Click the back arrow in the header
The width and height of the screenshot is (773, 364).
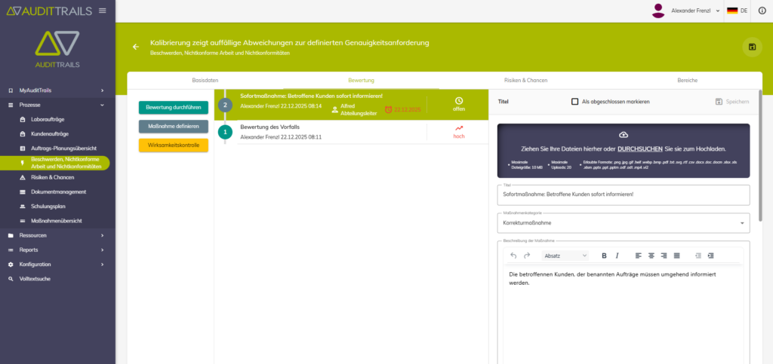tap(136, 47)
